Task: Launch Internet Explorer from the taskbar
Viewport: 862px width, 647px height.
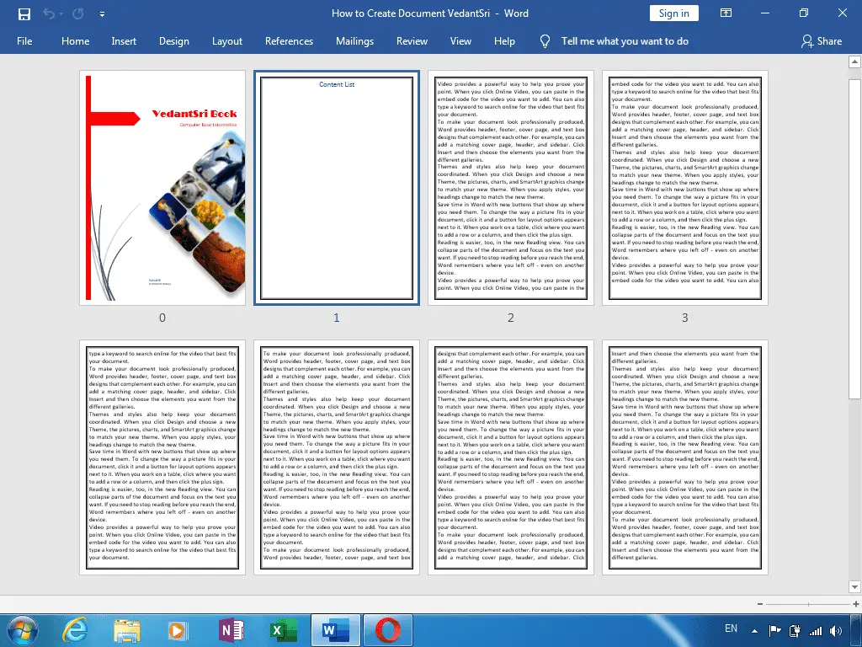Action: (76, 630)
